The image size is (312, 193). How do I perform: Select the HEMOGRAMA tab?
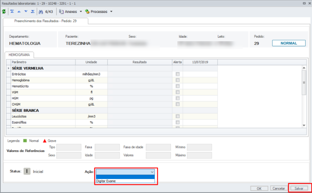point(19,55)
